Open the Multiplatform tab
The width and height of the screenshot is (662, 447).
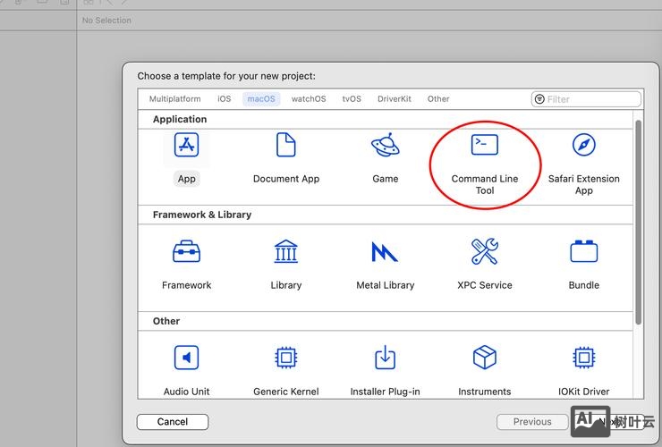coord(174,99)
